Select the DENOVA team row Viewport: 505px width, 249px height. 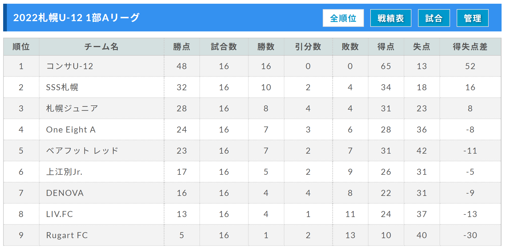tap(252, 193)
